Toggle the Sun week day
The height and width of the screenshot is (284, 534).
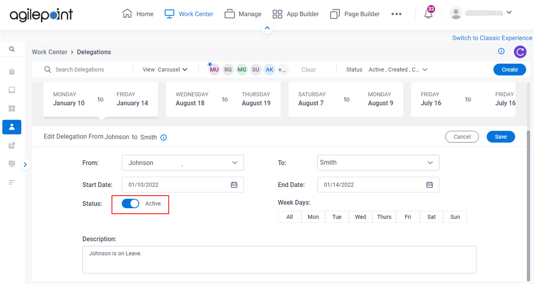click(x=455, y=217)
